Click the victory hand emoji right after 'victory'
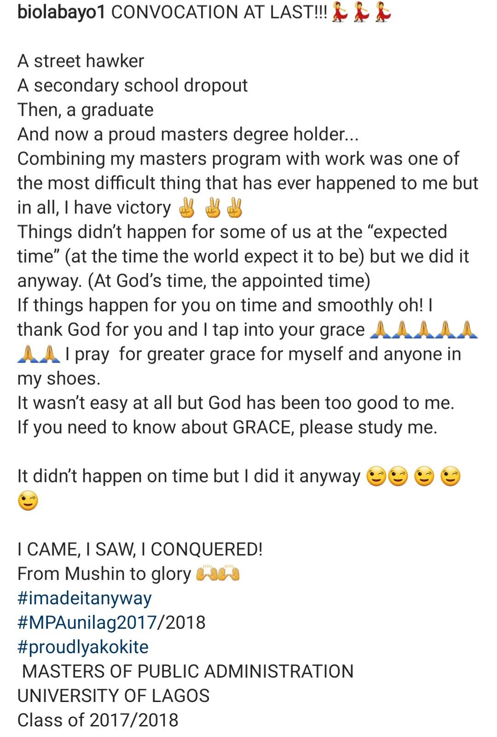 click(x=186, y=208)
